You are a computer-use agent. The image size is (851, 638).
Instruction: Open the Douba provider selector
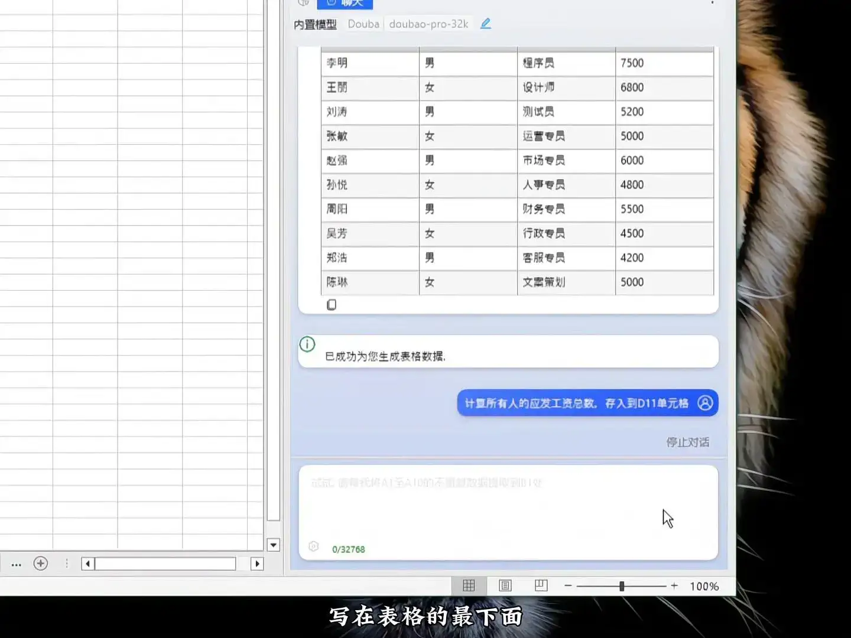click(363, 24)
